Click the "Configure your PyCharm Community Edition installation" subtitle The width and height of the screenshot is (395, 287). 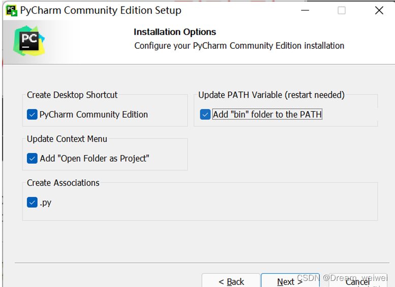coord(239,46)
